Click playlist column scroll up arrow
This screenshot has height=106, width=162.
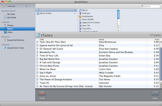(x=119, y=28)
